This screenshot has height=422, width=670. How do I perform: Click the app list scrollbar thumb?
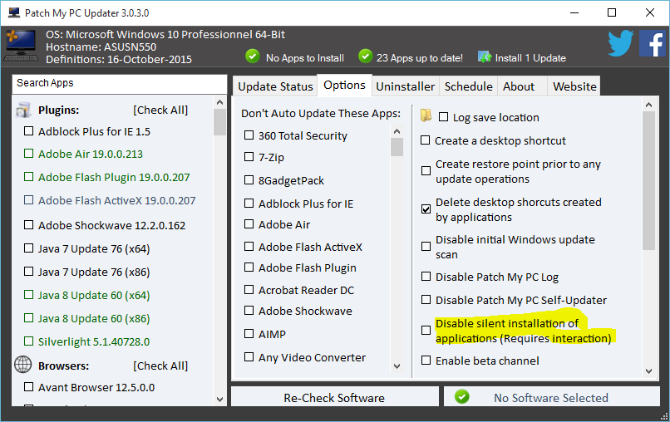coord(219,122)
